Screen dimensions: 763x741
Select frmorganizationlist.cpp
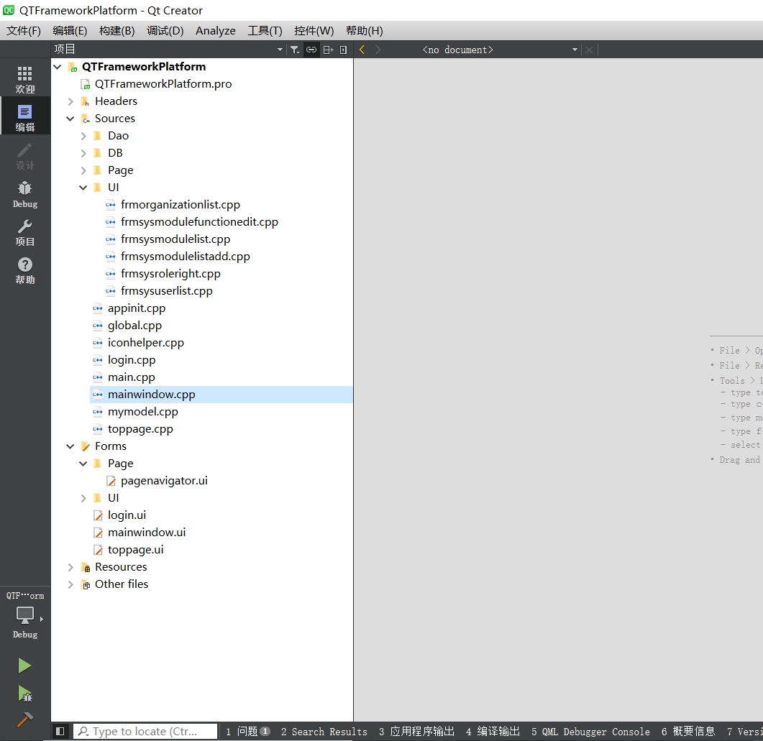(x=181, y=205)
